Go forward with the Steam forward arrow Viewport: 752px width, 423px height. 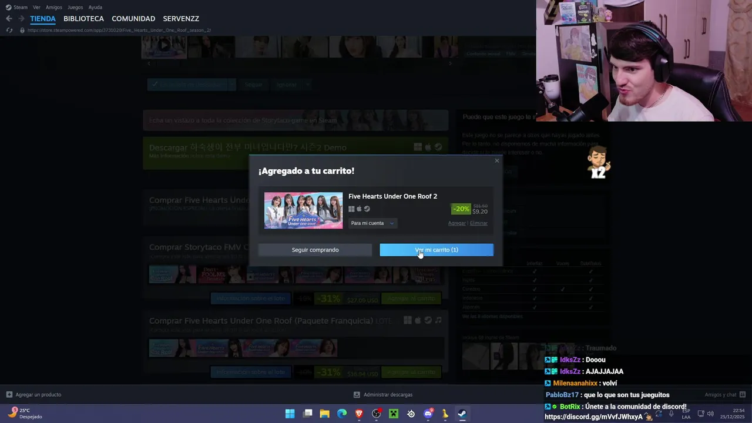pyautogui.click(x=21, y=19)
